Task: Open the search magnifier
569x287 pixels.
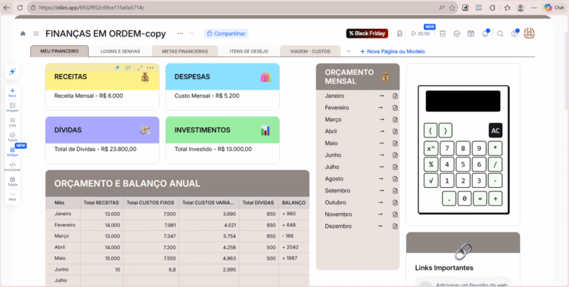Action: 500,33
